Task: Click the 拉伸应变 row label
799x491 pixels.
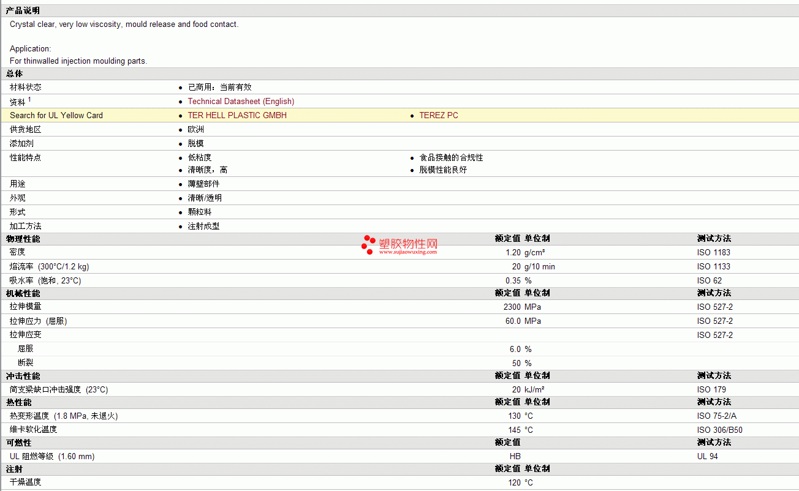Action: click(x=26, y=335)
